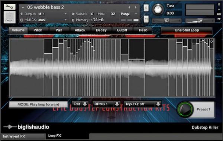Switch to the Decay tab

coord(101,30)
